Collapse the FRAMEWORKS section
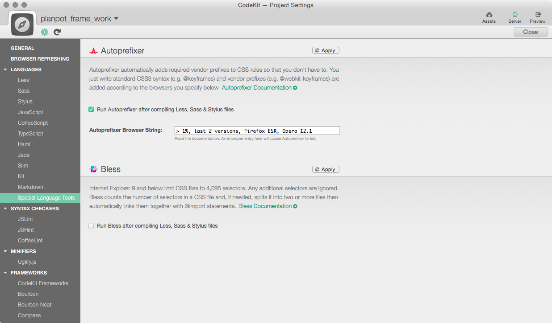The width and height of the screenshot is (552, 323). (x=5, y=273)
